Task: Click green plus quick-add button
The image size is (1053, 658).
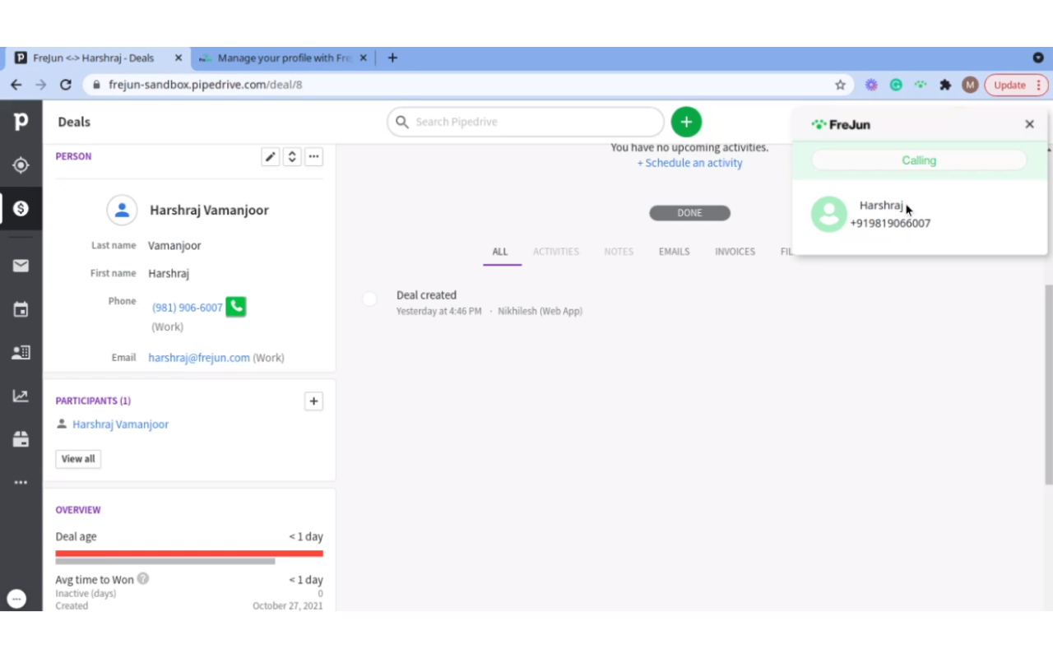Action: tap(686, 122)
